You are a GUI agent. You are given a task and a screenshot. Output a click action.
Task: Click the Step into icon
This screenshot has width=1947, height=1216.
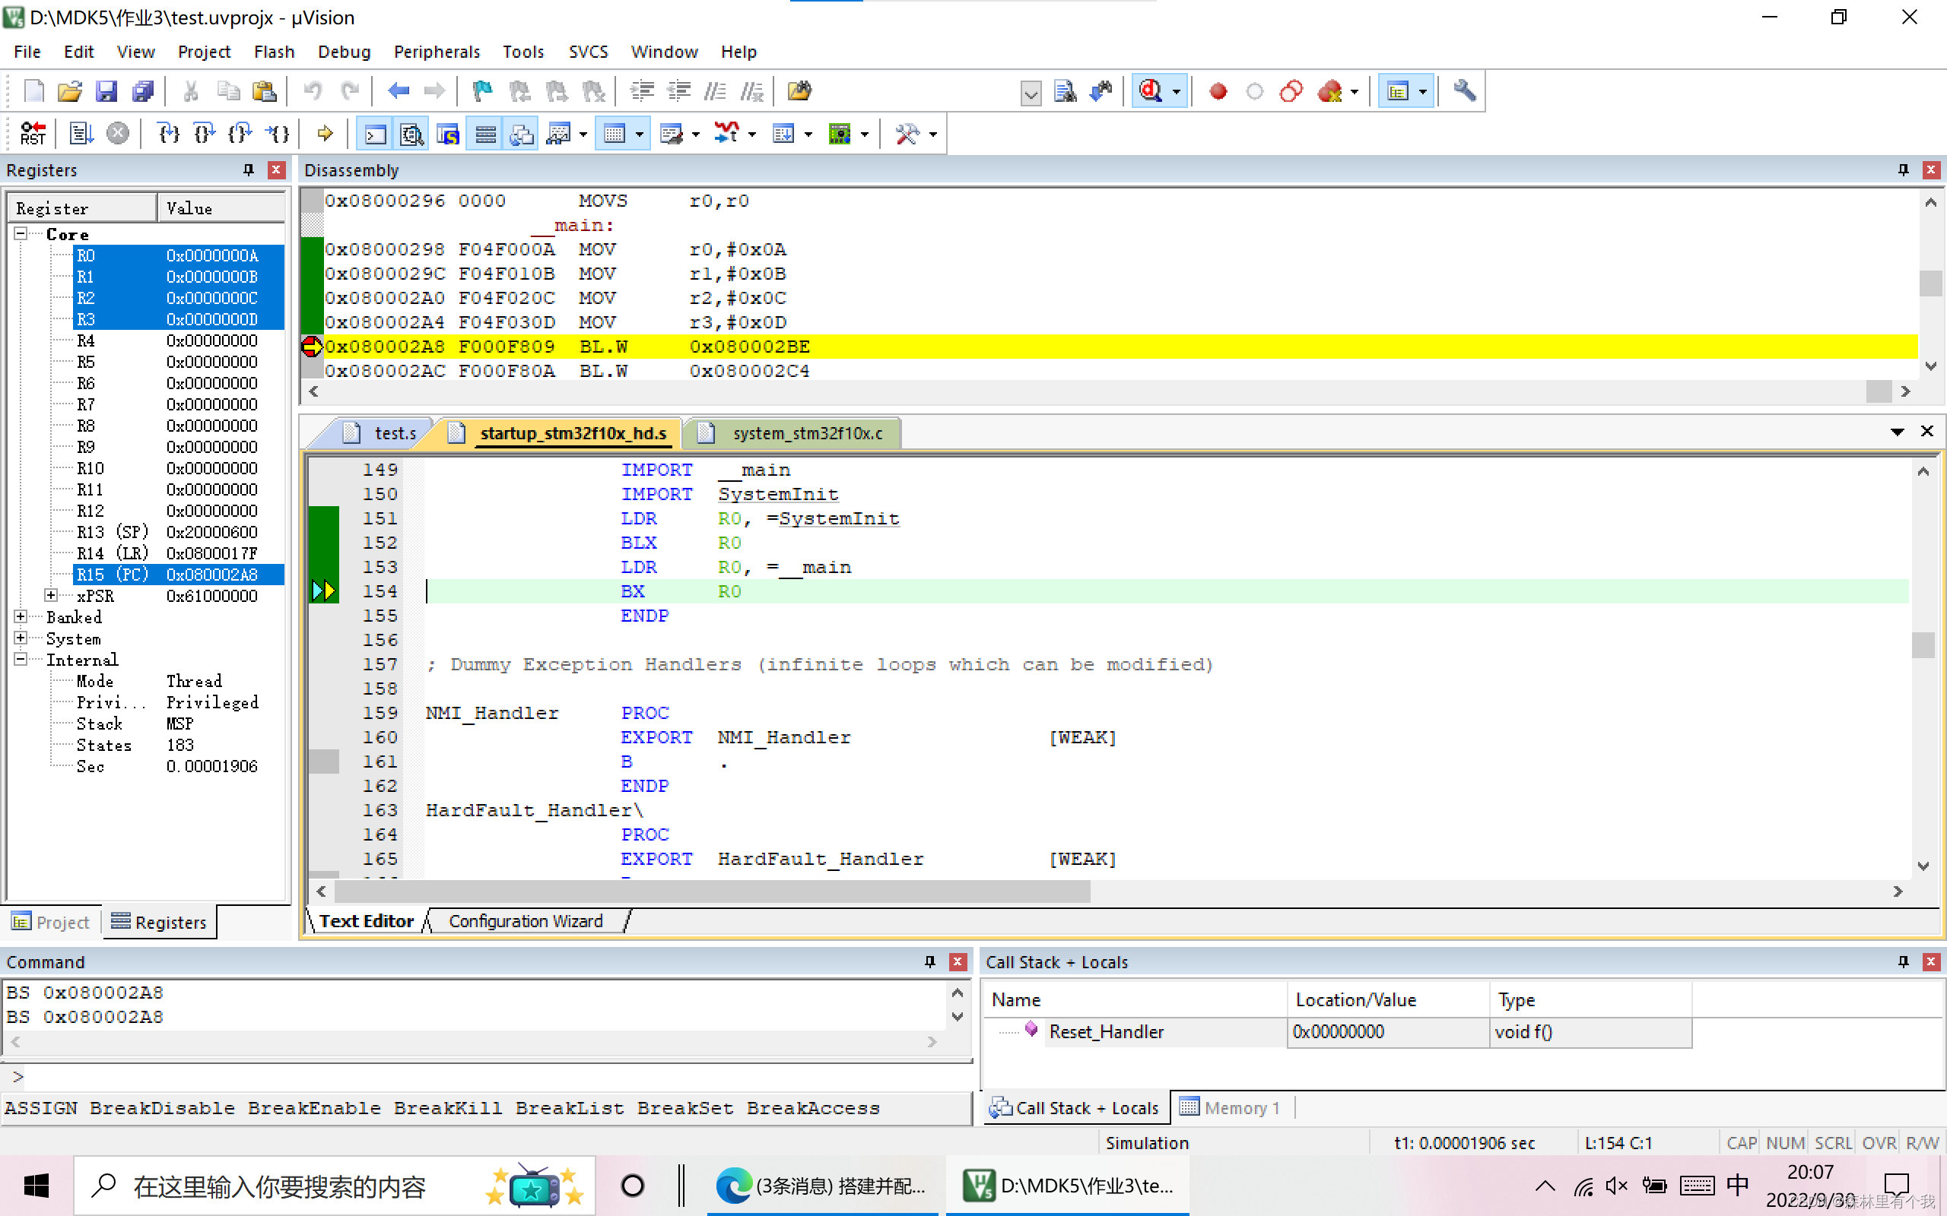coord(168,134)
